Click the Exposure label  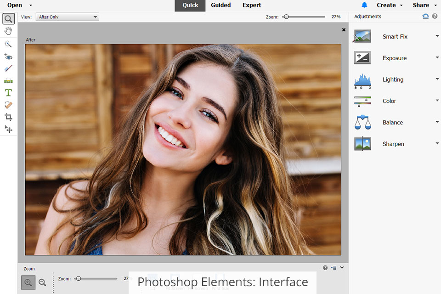click(x=395, y=58)
